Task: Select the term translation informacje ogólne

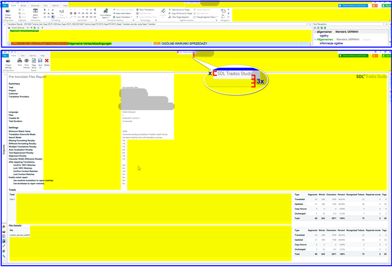Action: [331, 44]
